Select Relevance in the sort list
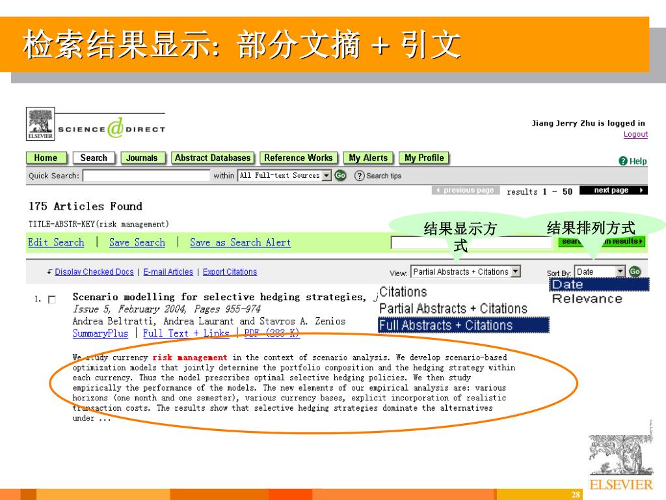 tap(587, 298)
